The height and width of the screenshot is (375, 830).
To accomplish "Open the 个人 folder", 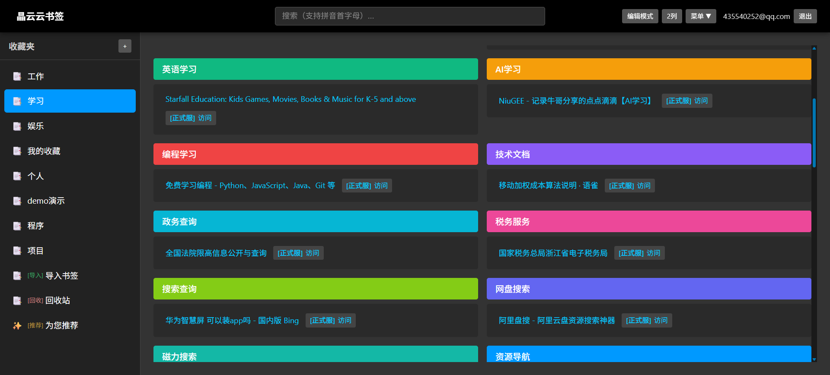I will pos(70,176).
